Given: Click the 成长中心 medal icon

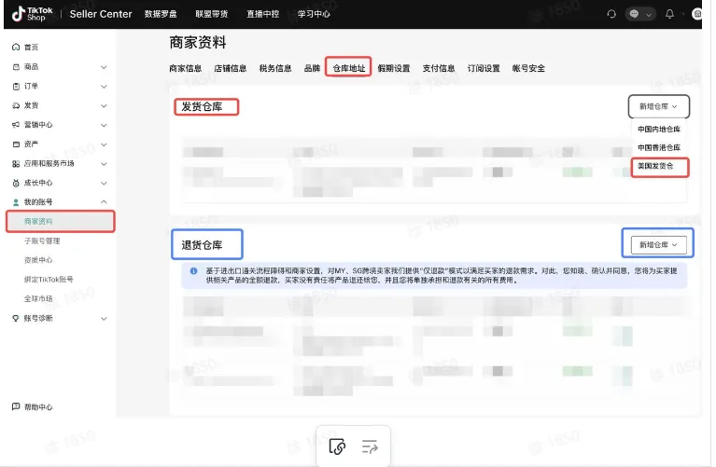Looking at the screenshot, I should pyautogui.click(x=16, y=183).
